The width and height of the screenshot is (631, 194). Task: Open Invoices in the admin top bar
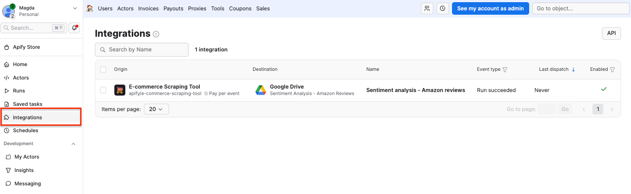pos(148,8)
